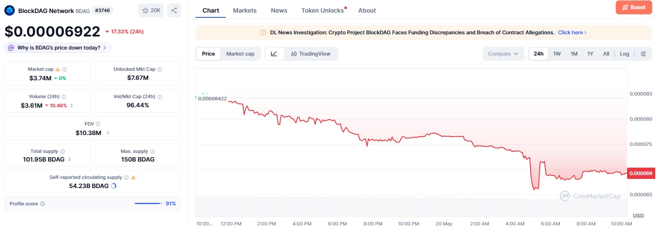Click the DL News Investigation banner text

coord(412,33)
